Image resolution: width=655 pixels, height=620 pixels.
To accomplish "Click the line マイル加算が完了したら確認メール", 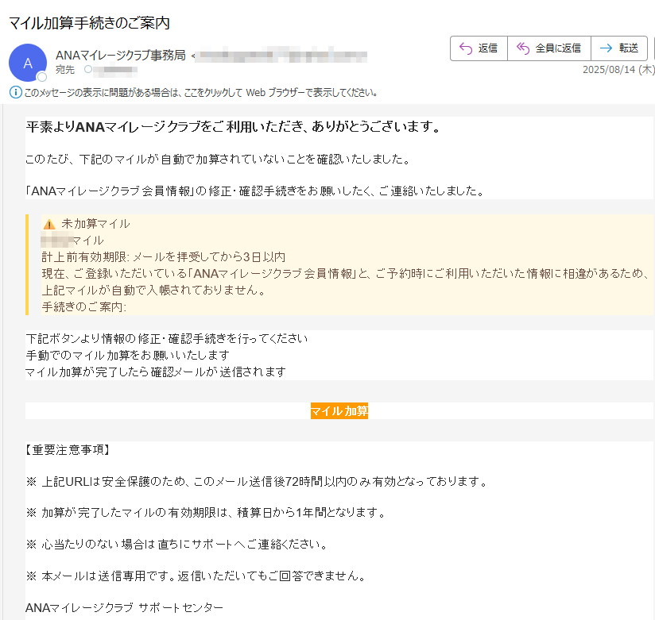I will 156,372.
